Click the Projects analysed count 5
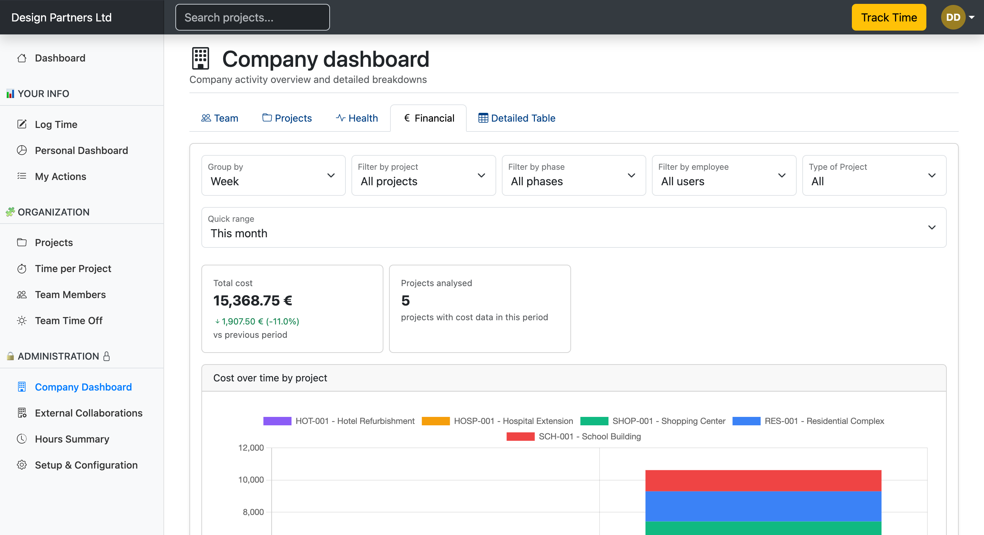The width and height of the screenshot is (984, 535). (x=405, y=300)
